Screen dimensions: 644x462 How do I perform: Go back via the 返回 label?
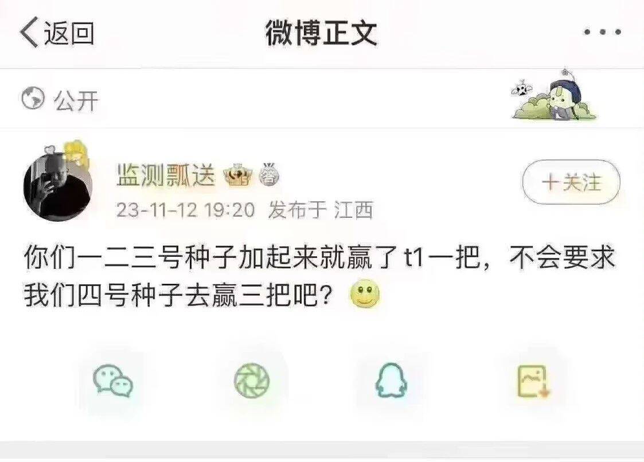click(69, 33)
